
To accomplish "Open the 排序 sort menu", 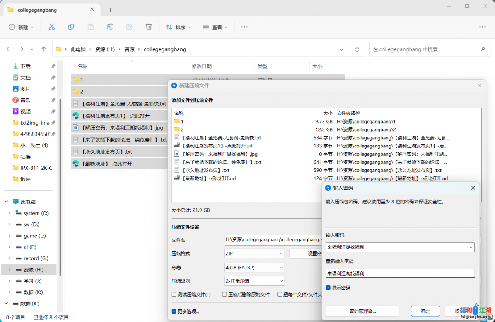I will [178, 27].
